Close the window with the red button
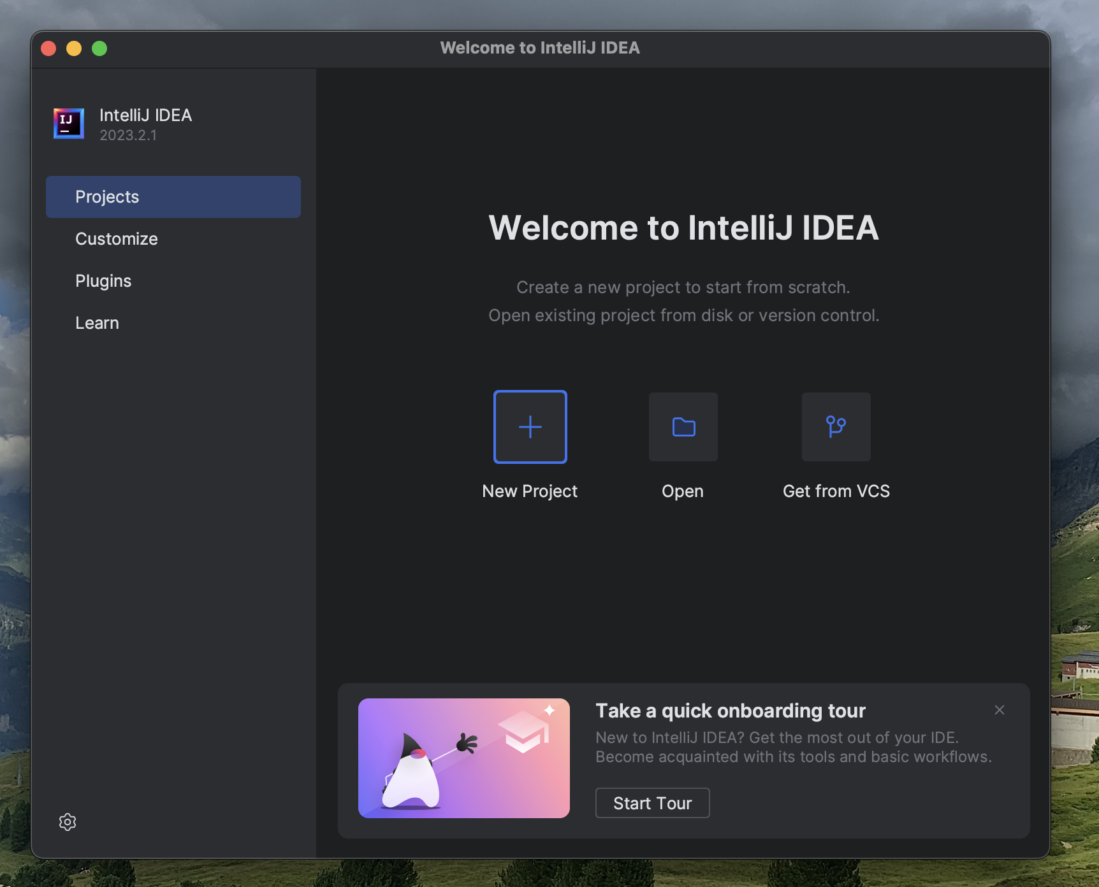The image size is (1099, 887). 48,48
